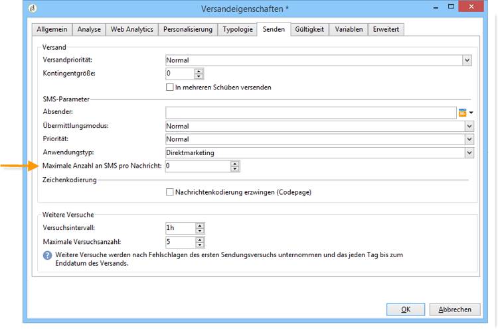
Task: Check Nachrichtenkodierung erzwingen (Codepage)
Action: [x=169, y=192]
